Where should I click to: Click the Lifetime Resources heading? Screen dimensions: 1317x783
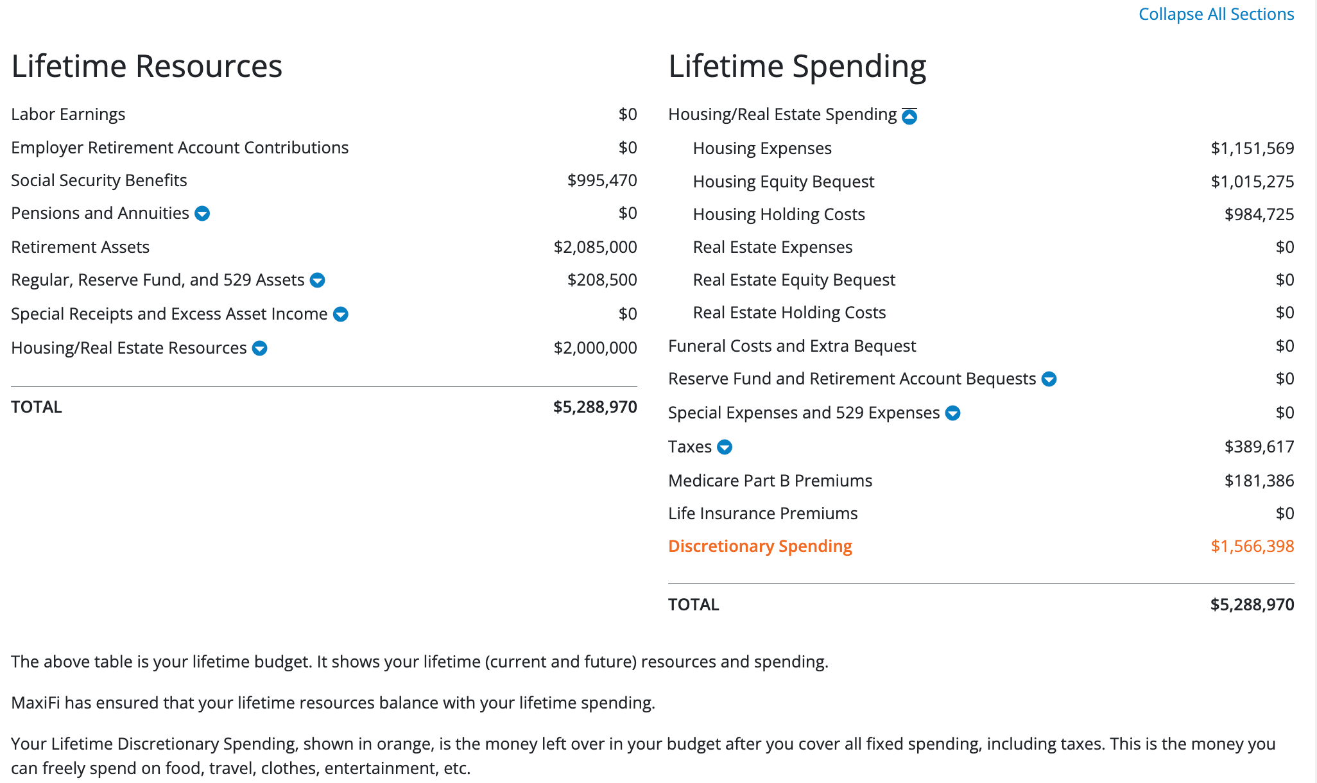pyautogui.click(x=146, y=66)
